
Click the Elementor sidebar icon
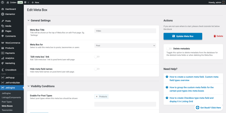3,14
